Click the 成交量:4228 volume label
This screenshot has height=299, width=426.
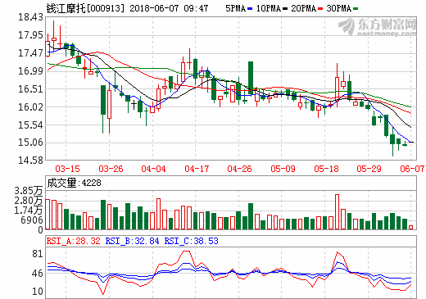tap(74, 183)
